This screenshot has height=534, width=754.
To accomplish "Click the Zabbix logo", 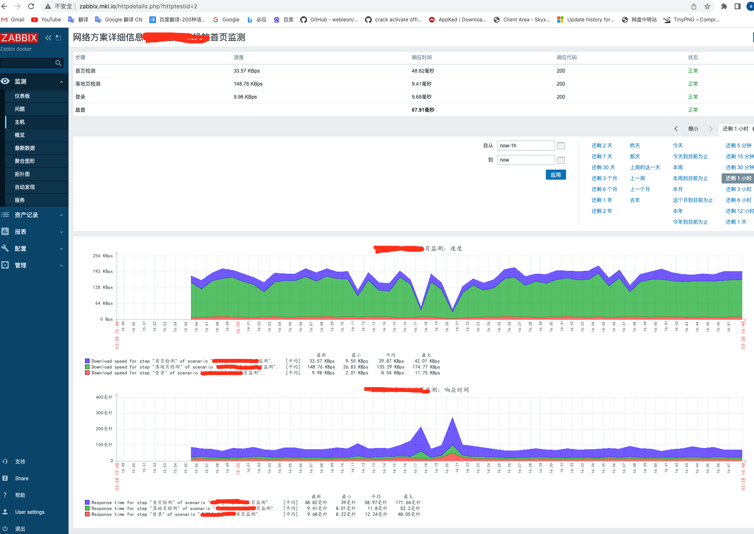I will tap(19, 38).
